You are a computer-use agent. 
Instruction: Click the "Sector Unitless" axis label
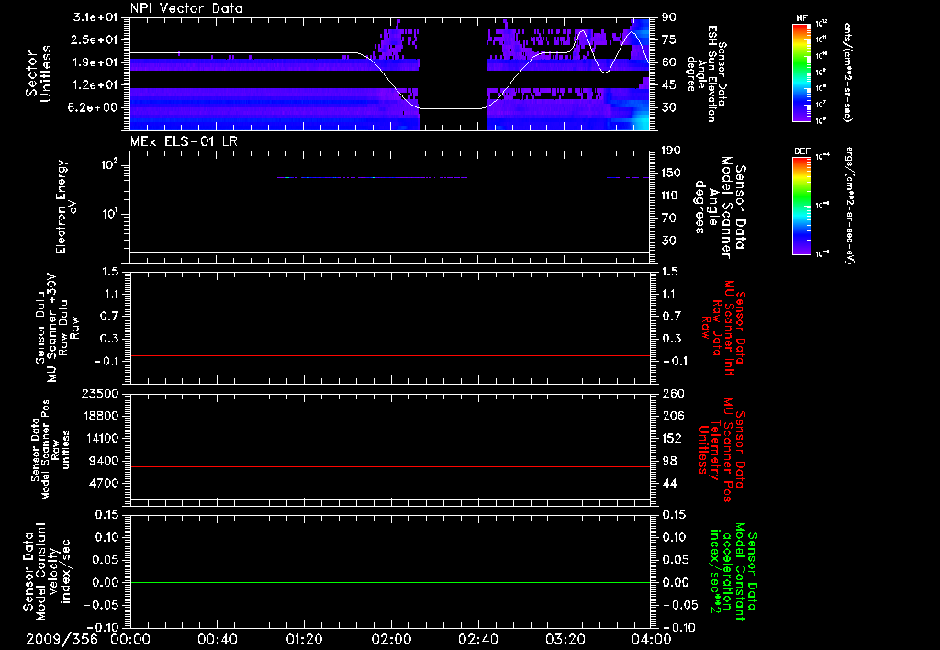click(38, 73)
